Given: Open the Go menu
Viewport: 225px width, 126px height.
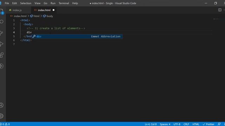Looking at the screenshot, I should click(45, 3).
